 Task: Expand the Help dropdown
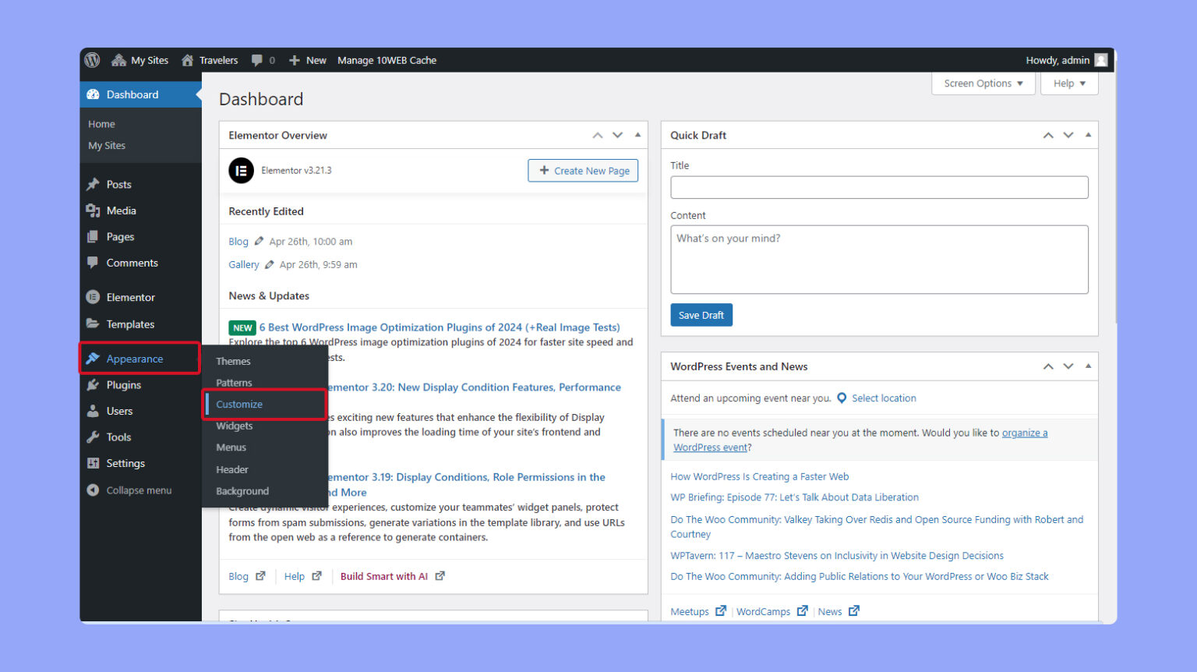(1068, 83)
